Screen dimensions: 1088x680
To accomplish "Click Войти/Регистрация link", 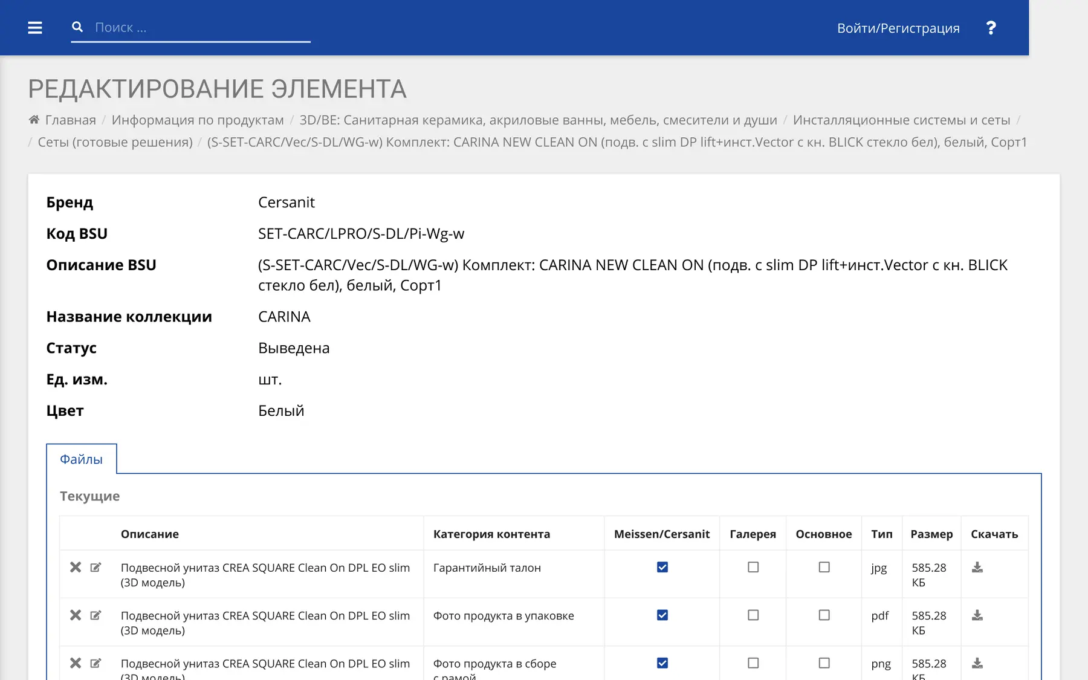I will (898, 28).
